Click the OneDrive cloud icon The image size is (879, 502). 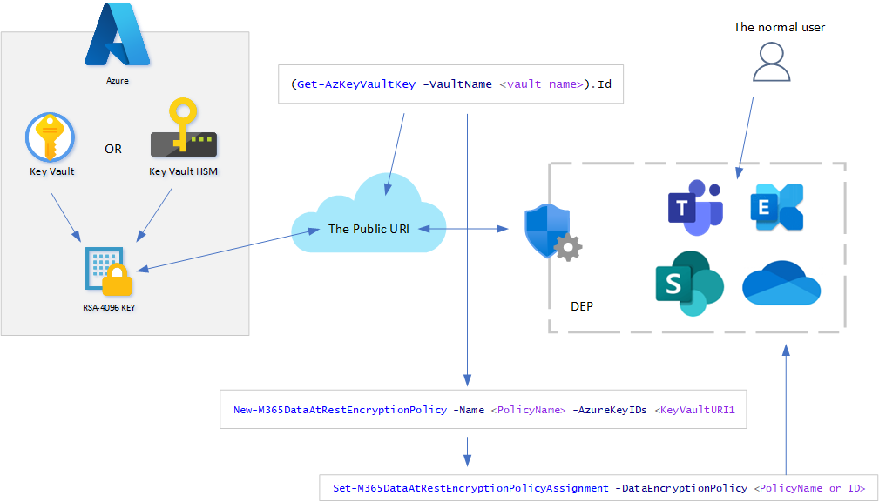click(x=781, y=284)
